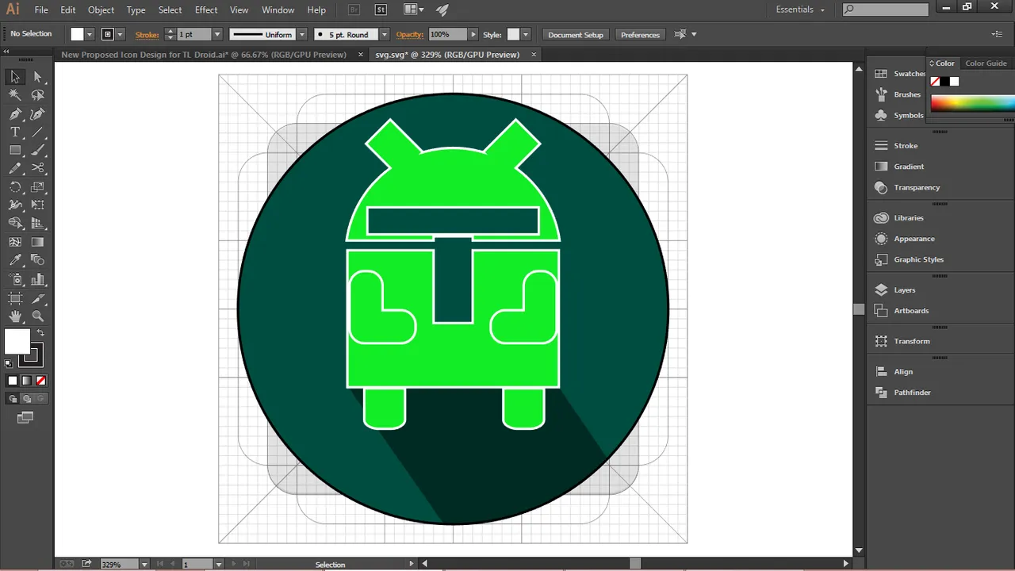
Task: Swap fill and stroke colors
Action: (x=40, y=333)
